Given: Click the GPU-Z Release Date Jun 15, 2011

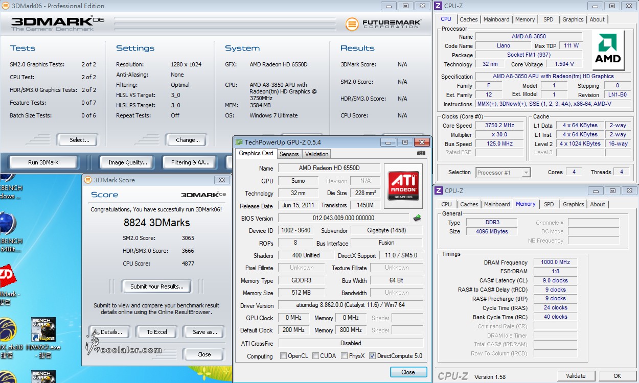Looking at the screenshot, I should [x=298, y=205].
